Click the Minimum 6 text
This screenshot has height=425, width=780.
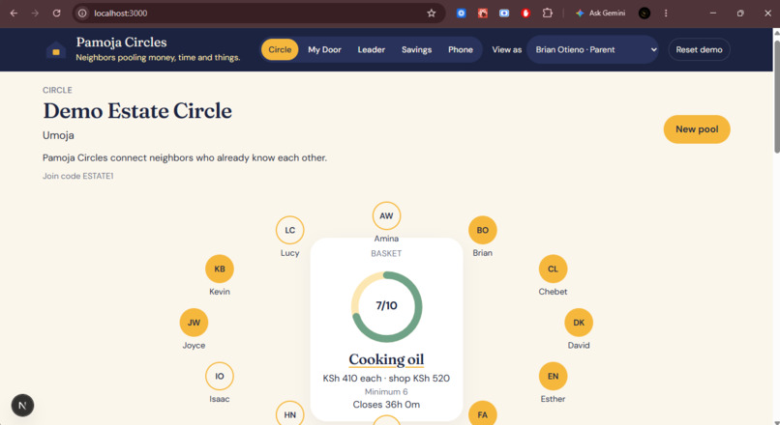point(386,392)
